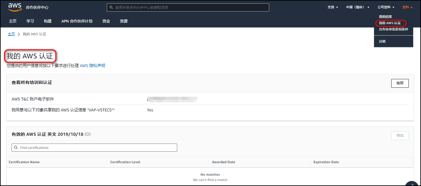
Task: Click 注销 to sign out
Action: point(382,41)
